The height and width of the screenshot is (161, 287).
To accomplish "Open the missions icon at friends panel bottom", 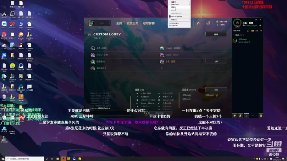I will (x=240, y=116).
